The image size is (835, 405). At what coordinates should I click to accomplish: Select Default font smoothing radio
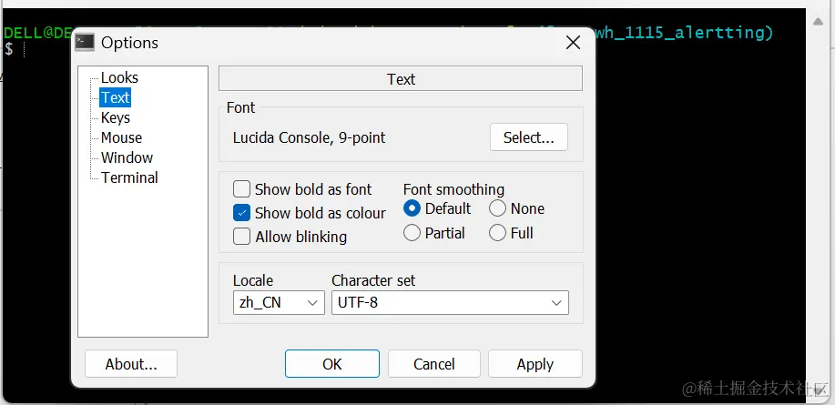tap(412, 208)
